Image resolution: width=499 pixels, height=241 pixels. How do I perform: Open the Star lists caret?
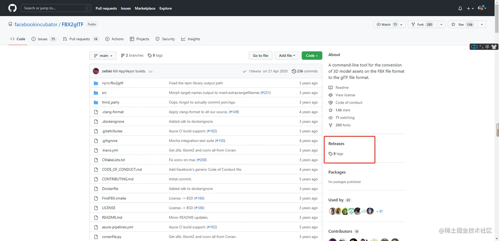point(482,25)
